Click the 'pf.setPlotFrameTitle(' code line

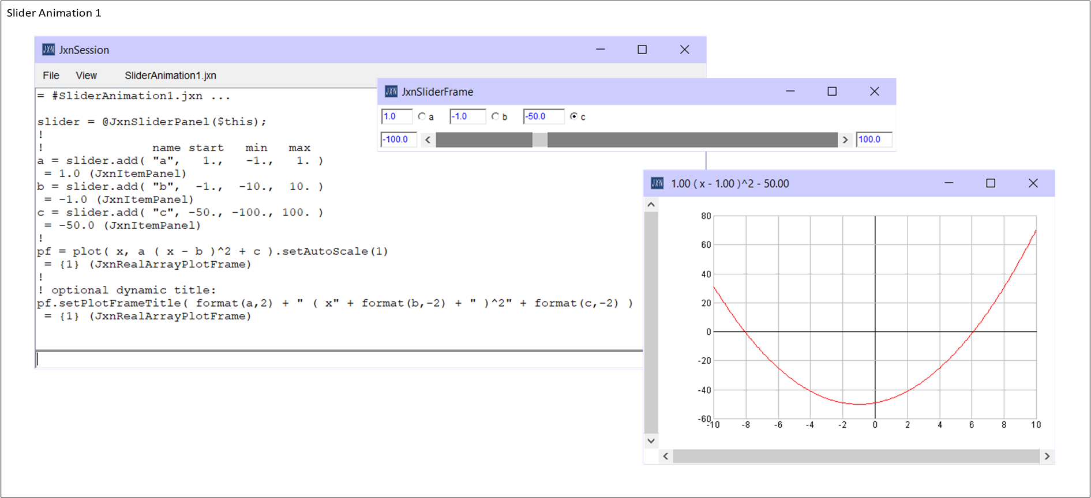tap(335, 303)
